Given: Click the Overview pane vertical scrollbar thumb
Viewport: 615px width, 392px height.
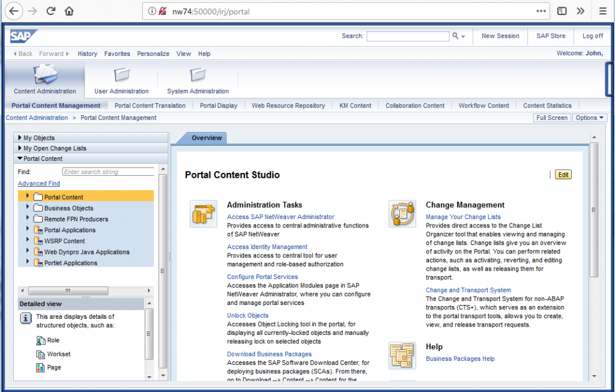Looking at the screenshot, I should 594,210.
